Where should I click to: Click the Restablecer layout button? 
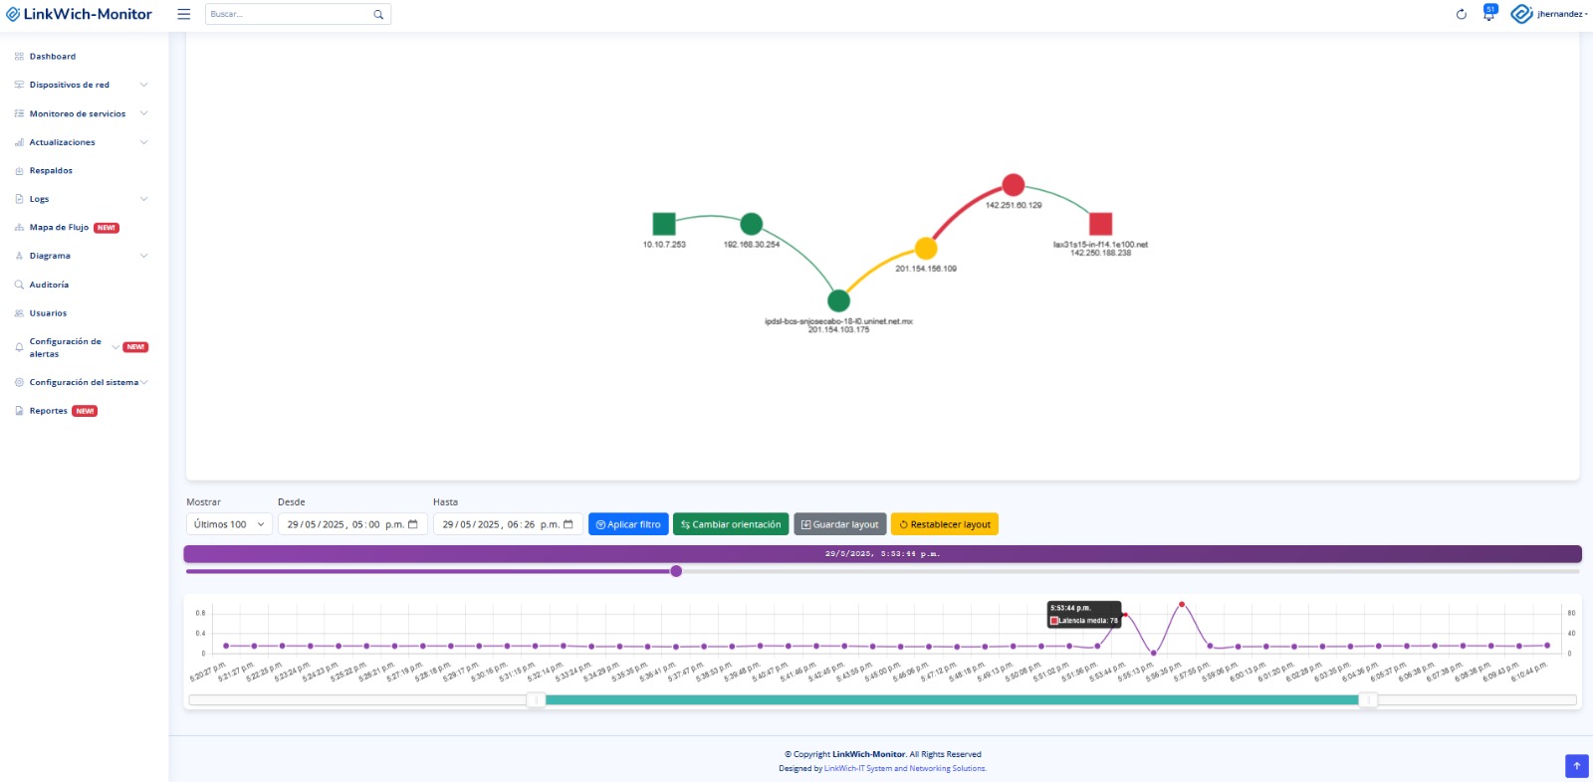(944, 524)
